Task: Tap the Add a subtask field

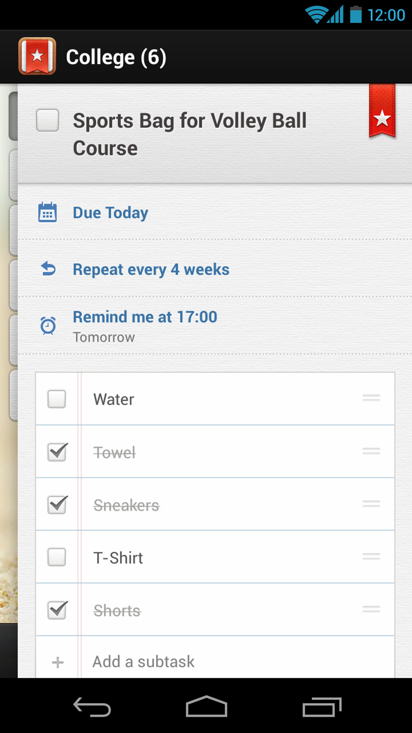Action: click(143, 662)
